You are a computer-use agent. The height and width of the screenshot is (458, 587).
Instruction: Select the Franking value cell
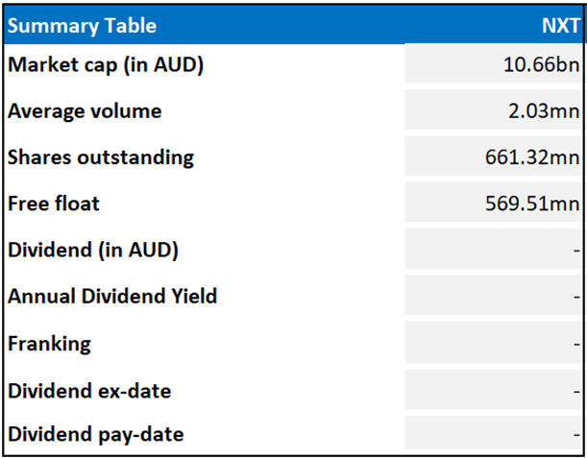pos(493,343)
